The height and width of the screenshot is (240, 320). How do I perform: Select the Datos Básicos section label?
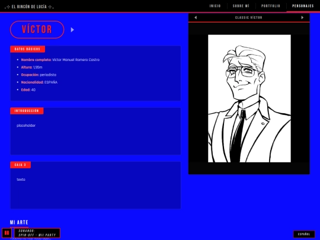(x=27, y=49)
